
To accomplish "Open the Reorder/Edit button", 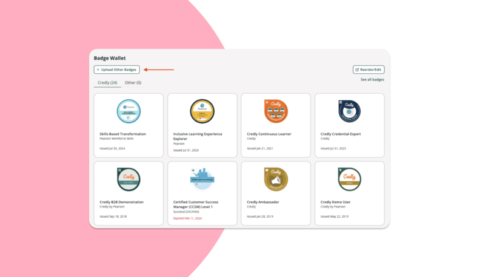I will 369,70.
